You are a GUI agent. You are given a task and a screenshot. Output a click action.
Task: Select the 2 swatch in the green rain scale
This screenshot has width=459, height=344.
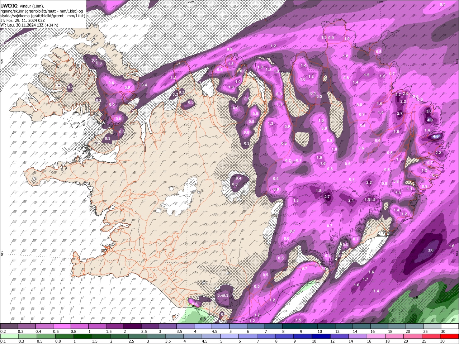pos(119,336)
